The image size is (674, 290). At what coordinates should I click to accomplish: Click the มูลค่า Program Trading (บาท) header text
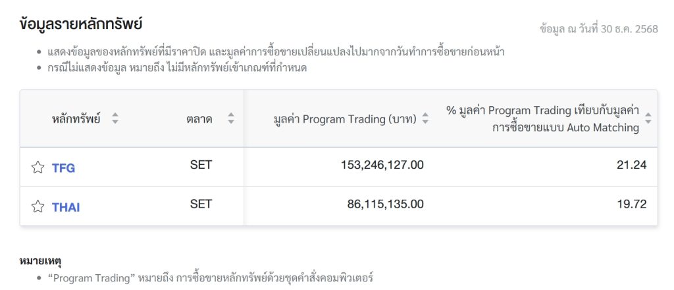(345, 119)
